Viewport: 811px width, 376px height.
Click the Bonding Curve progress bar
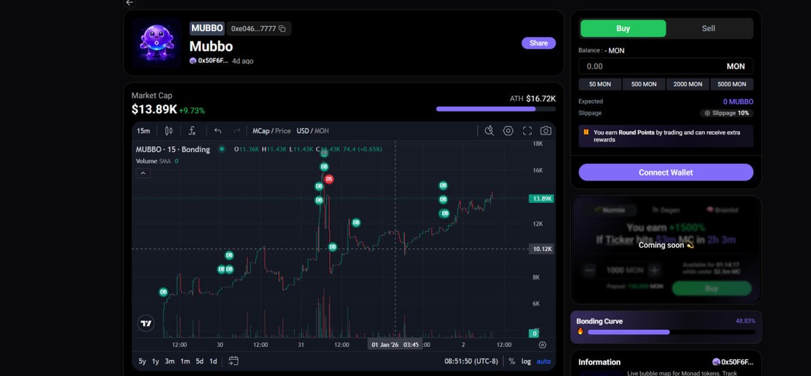point(672,332)
